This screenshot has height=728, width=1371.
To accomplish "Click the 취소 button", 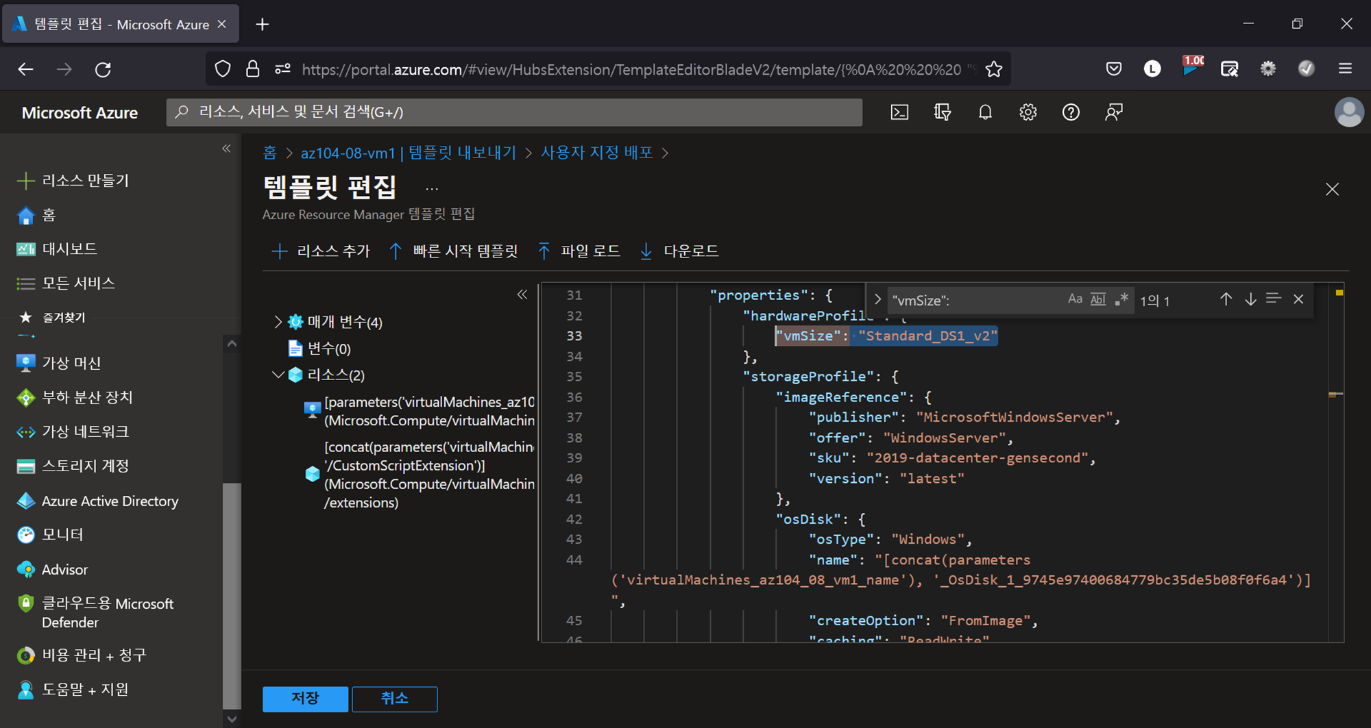I will click(395, 699).
